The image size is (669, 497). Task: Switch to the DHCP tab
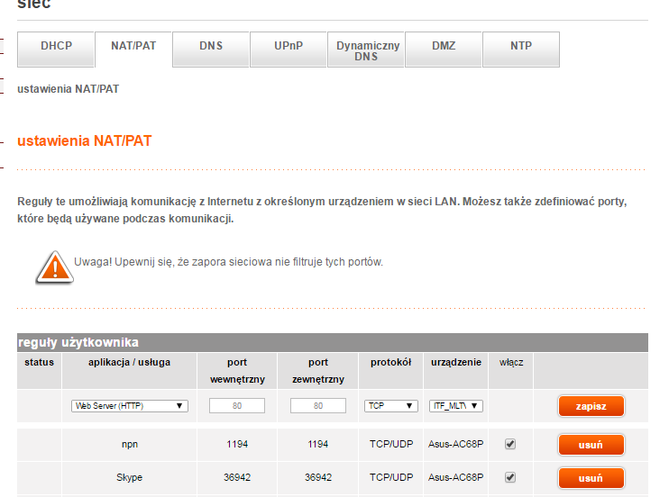pyautogui.click(x=56, y=46)
